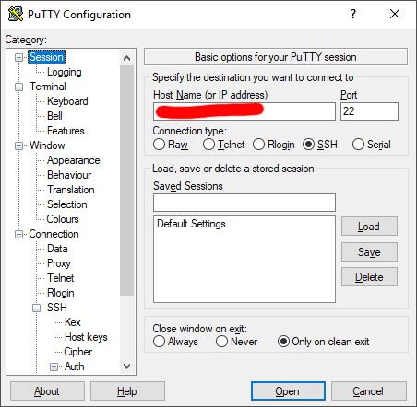This screenshot has height=407, width=417.
Task: Select the Logging category
Action: (65, 72)
